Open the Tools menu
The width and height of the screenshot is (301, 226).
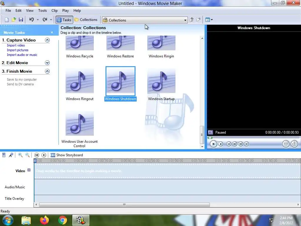coord(42,11)
